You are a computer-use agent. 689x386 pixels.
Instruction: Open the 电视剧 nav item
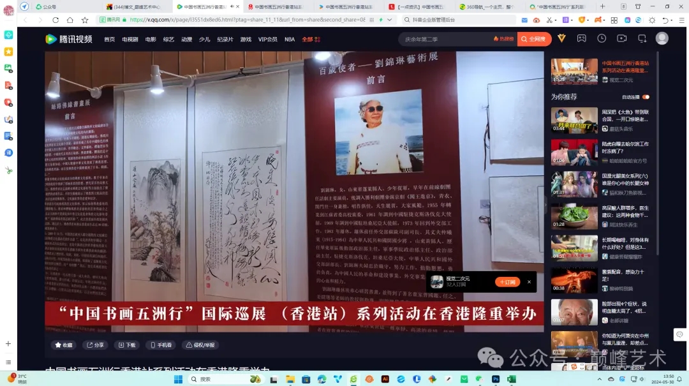130,39
